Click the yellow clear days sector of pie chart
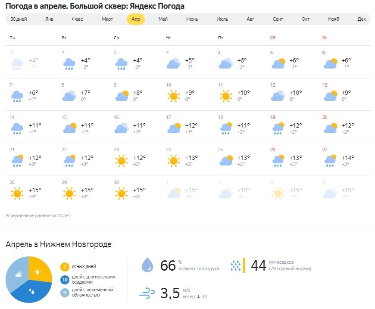The height and width of the screenshot is (309, 375). (x=39, y=270)
